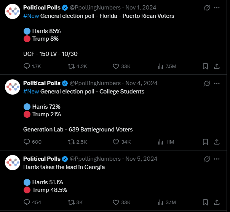This screenshot has height=212, width=230.
Task: Open more options on Nov 1 post
Action: tap(217, 8)
